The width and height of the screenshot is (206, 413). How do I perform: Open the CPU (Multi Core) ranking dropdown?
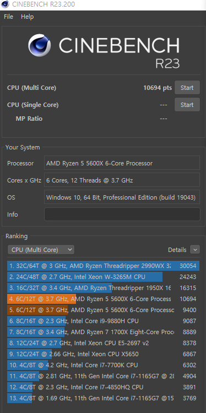[x=41, y=250]
